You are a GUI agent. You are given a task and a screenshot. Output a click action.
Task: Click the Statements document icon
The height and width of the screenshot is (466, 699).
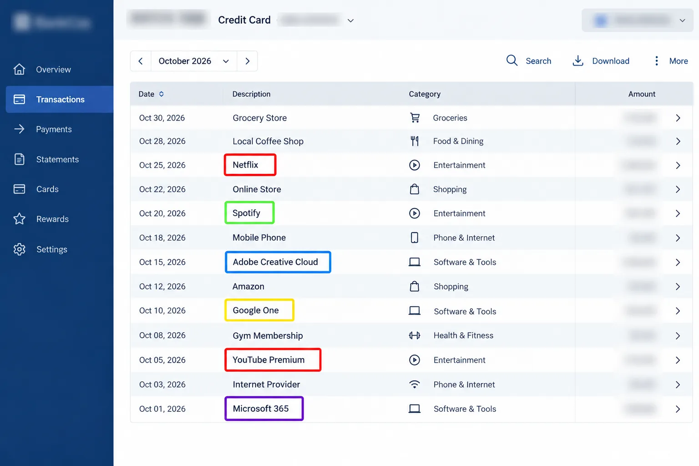tap(19, 159)
